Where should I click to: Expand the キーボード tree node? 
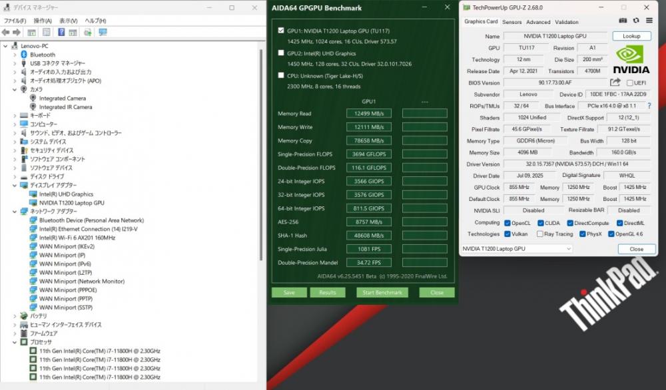coord(15,115)
